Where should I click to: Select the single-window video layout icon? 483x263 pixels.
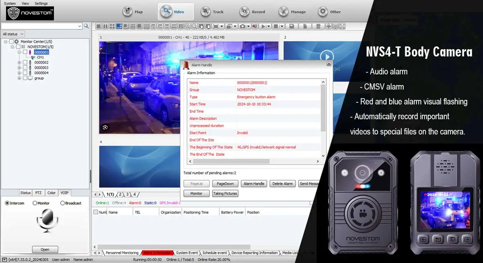(98, 26)
